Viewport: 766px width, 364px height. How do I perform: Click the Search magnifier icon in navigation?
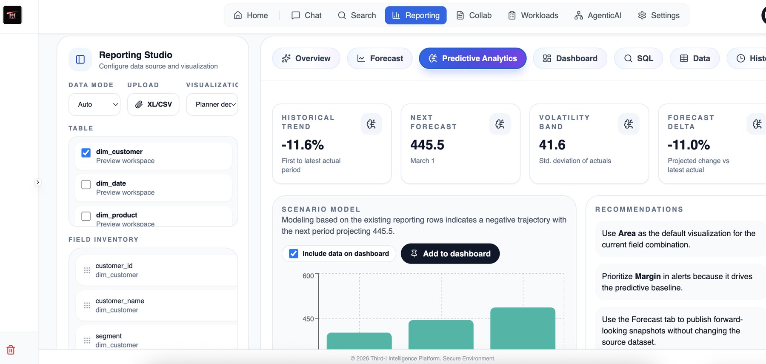[x=342, y=15]
